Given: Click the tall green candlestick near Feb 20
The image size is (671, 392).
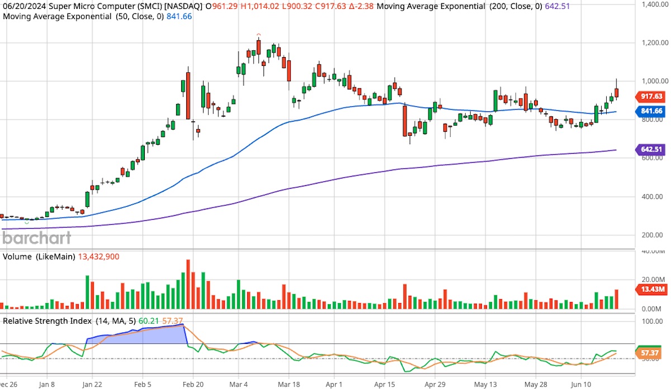Looking at the screenshot, I should click(x=183, y=87).
